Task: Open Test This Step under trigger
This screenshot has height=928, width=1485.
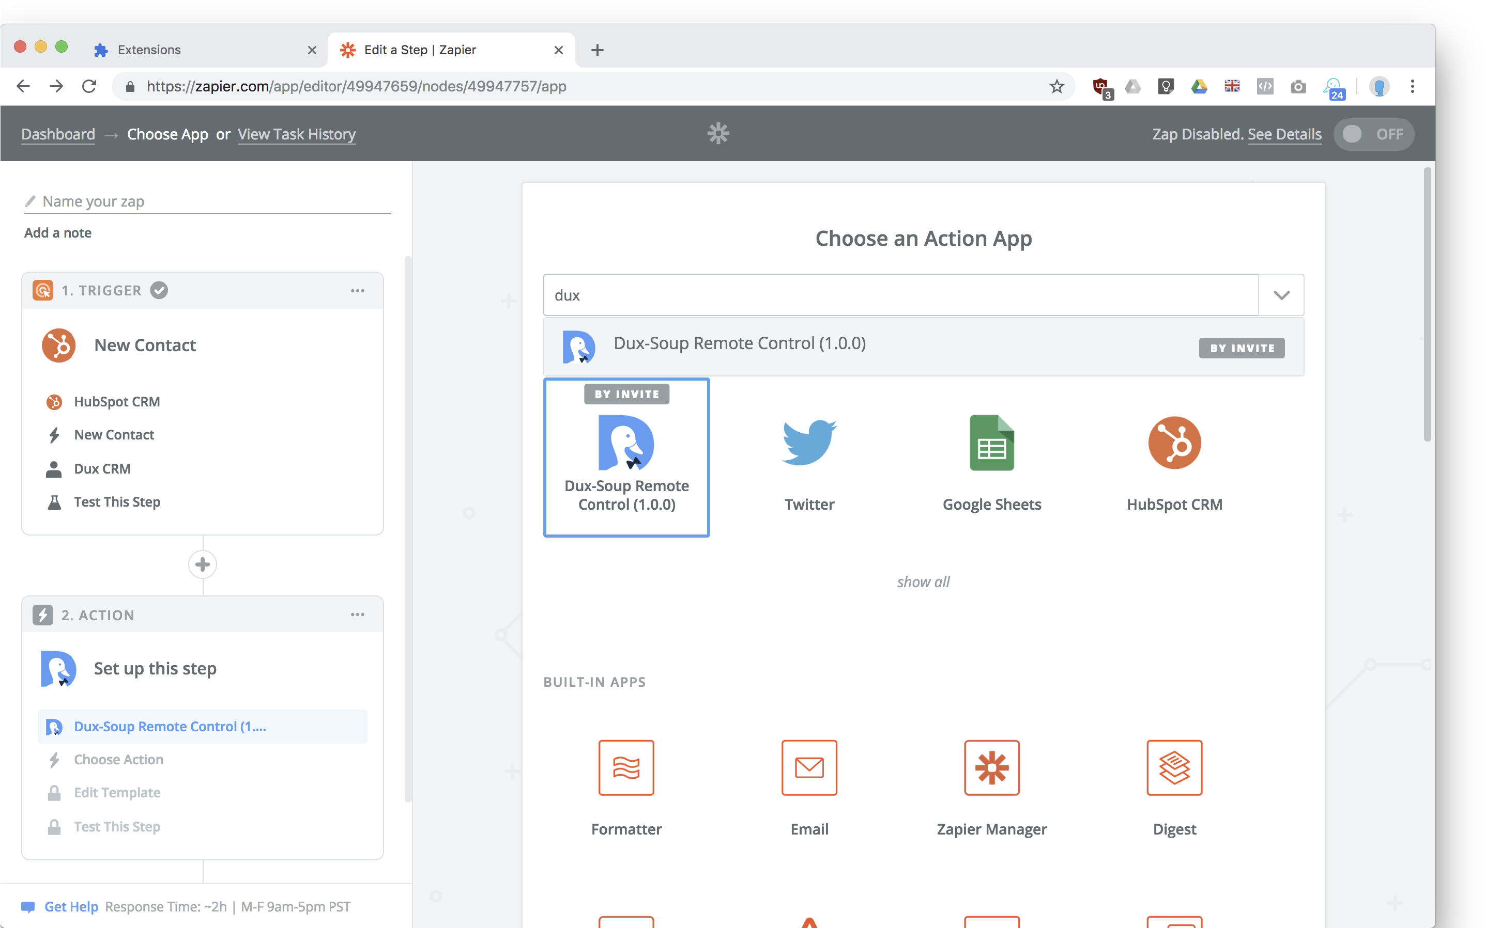Action: (117, 502)
